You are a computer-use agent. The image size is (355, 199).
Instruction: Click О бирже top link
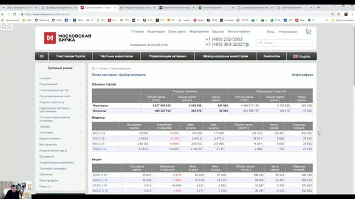coord(138,32)
